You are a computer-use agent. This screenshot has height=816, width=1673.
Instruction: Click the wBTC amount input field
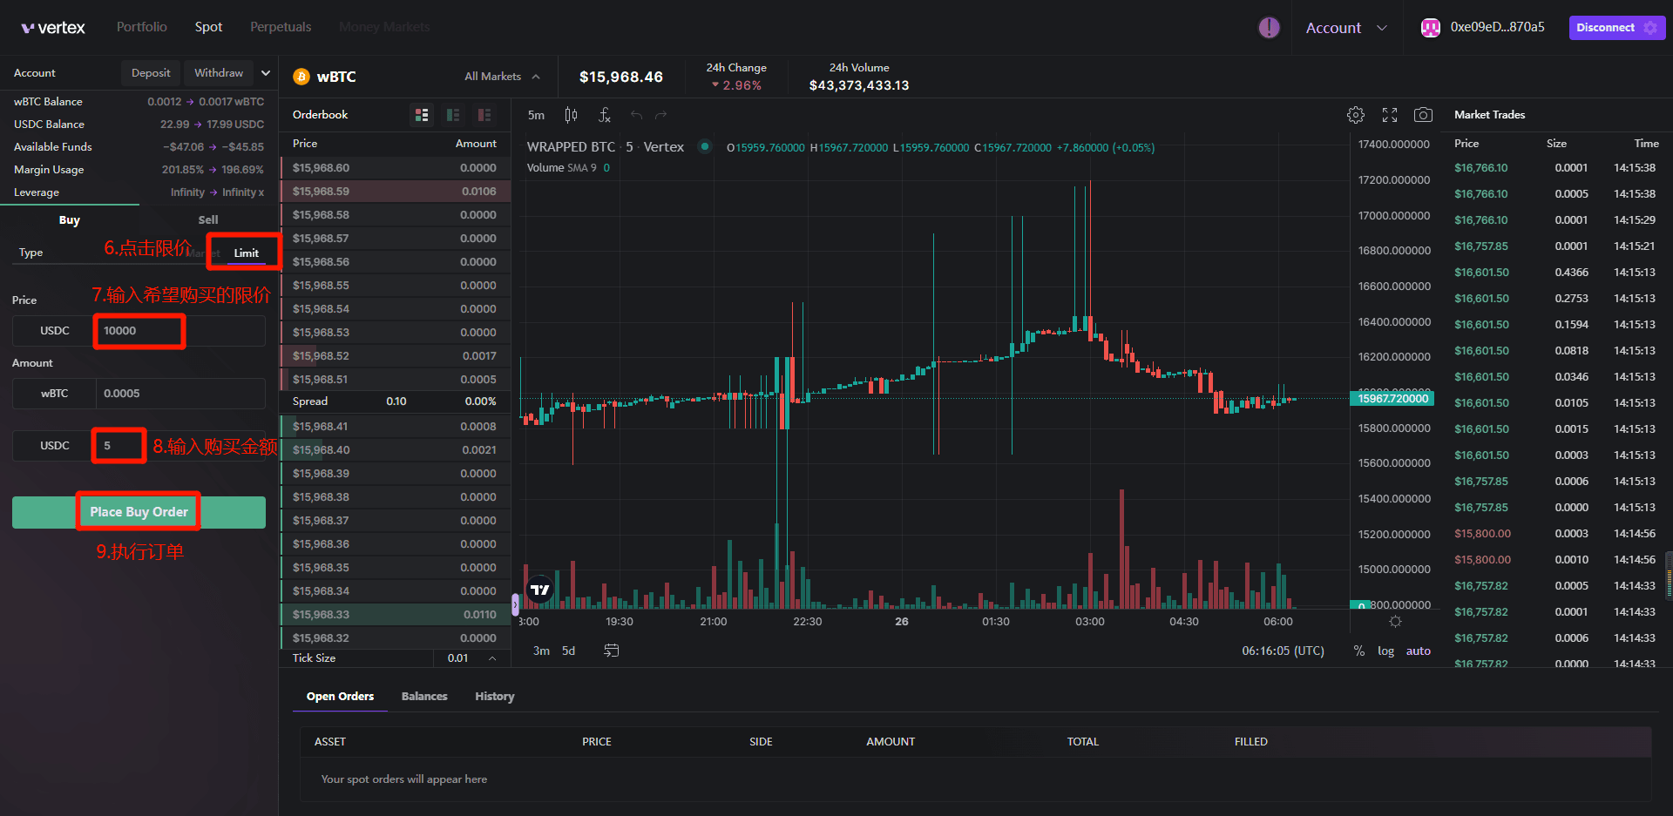click(180, 394)
